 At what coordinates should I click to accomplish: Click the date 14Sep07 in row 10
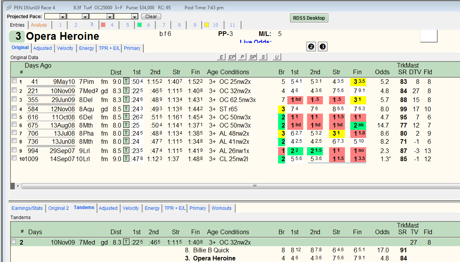62,159
